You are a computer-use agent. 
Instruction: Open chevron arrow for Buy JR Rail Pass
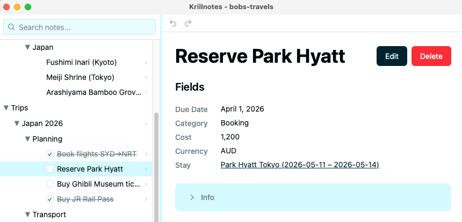click(146, 199)
